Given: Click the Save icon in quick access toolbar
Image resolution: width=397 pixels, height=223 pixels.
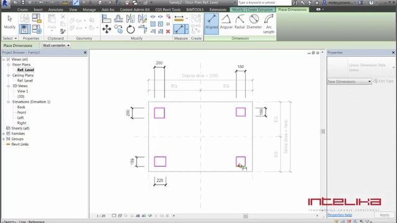Looking at the screenshot, I should click(23, 2).
